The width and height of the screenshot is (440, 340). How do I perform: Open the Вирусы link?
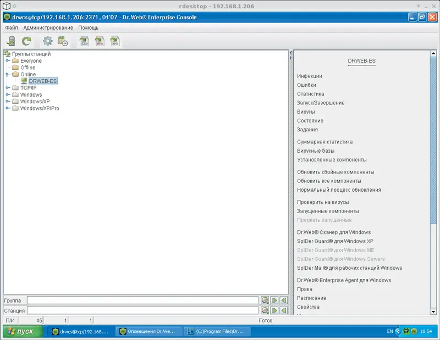[x=306, y=112]
